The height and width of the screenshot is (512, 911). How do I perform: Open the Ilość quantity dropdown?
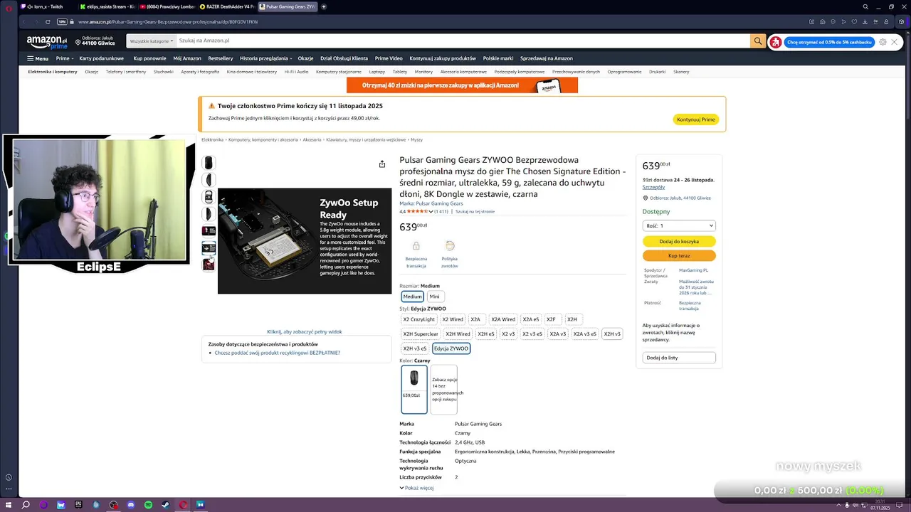[679, 225]
